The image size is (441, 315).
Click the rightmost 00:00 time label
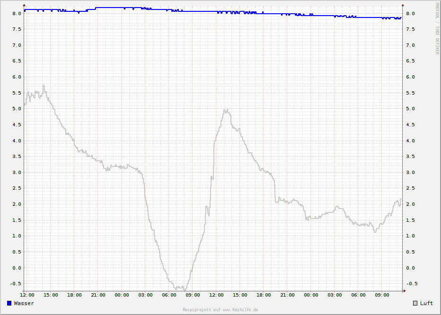pos(311,295)
